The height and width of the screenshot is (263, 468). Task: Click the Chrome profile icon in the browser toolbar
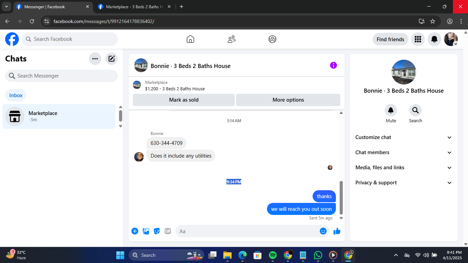point(450,21)
